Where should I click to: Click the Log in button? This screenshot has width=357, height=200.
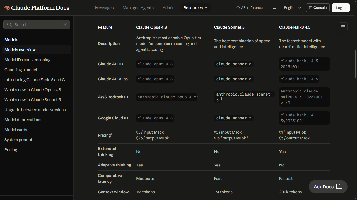click(341, 8)
